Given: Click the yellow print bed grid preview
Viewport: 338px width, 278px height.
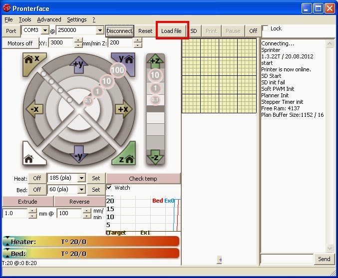Looking at the screenshot, I should (219, 76).
